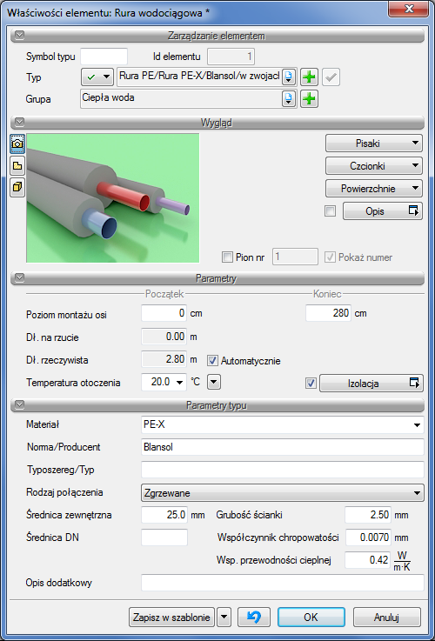Click the green plus next to Grupa field
The width and height of the screenshot is (435, 641).
tap(310, 99)
